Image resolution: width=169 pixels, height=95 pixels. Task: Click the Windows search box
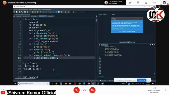click(34, 83)
